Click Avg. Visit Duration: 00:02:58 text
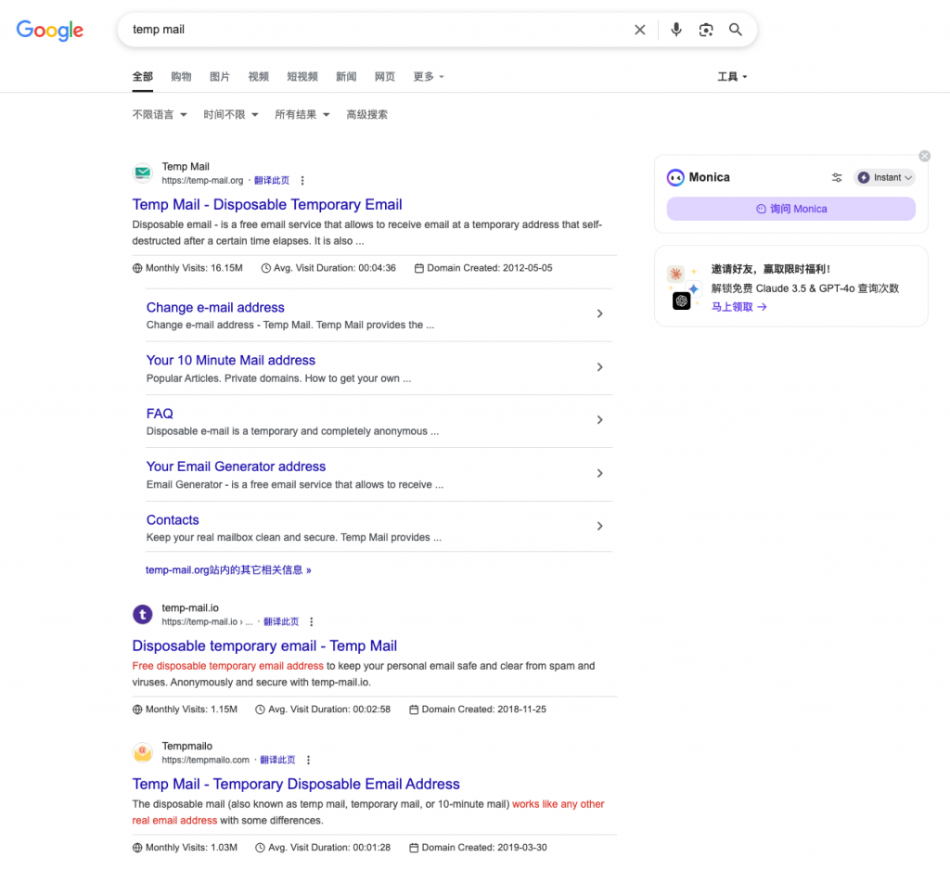 tap(323, 710)
